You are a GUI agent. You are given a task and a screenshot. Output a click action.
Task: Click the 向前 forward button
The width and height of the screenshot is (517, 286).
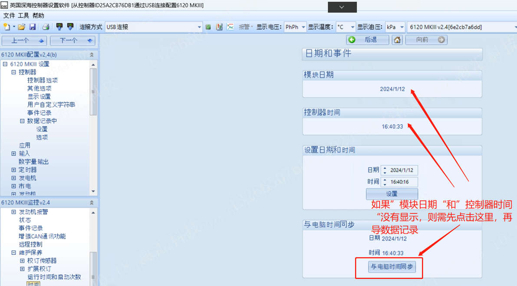coord(426,39)
